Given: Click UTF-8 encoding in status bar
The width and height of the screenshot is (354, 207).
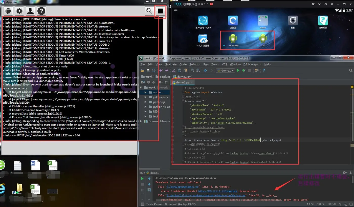Looking at the screenshot, I should (332, 204).
